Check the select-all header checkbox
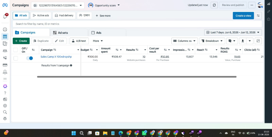 point(16,50)
